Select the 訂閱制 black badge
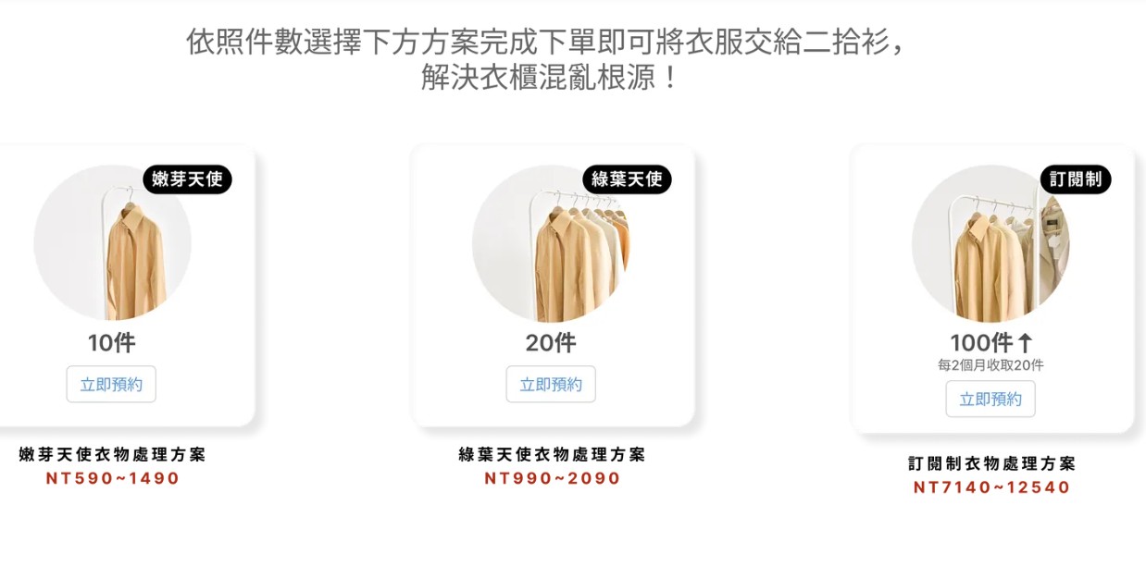 click(1076, 179)
